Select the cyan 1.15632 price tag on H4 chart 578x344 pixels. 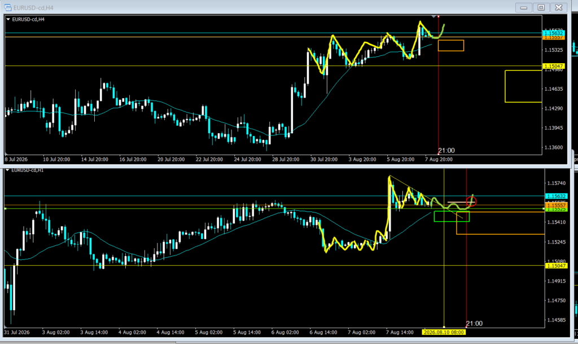click(x=554, y=33)
